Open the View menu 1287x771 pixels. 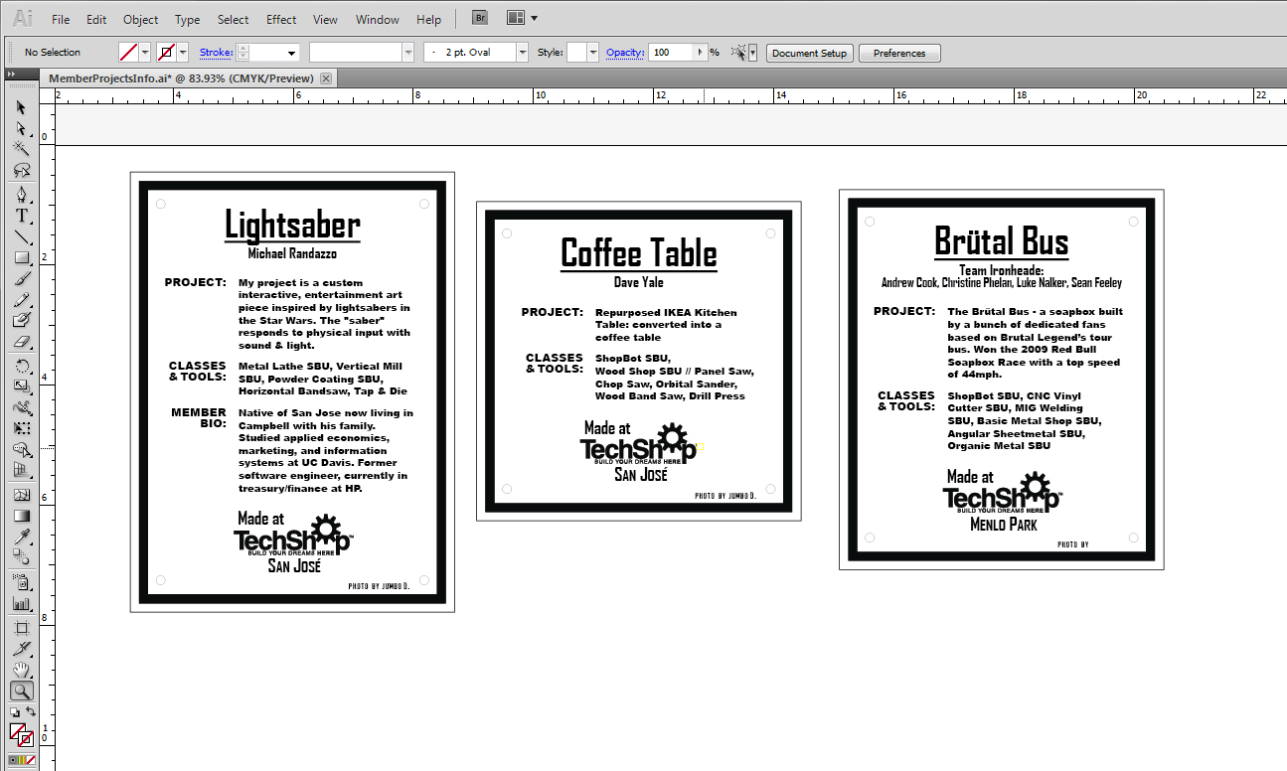point(325,19)
